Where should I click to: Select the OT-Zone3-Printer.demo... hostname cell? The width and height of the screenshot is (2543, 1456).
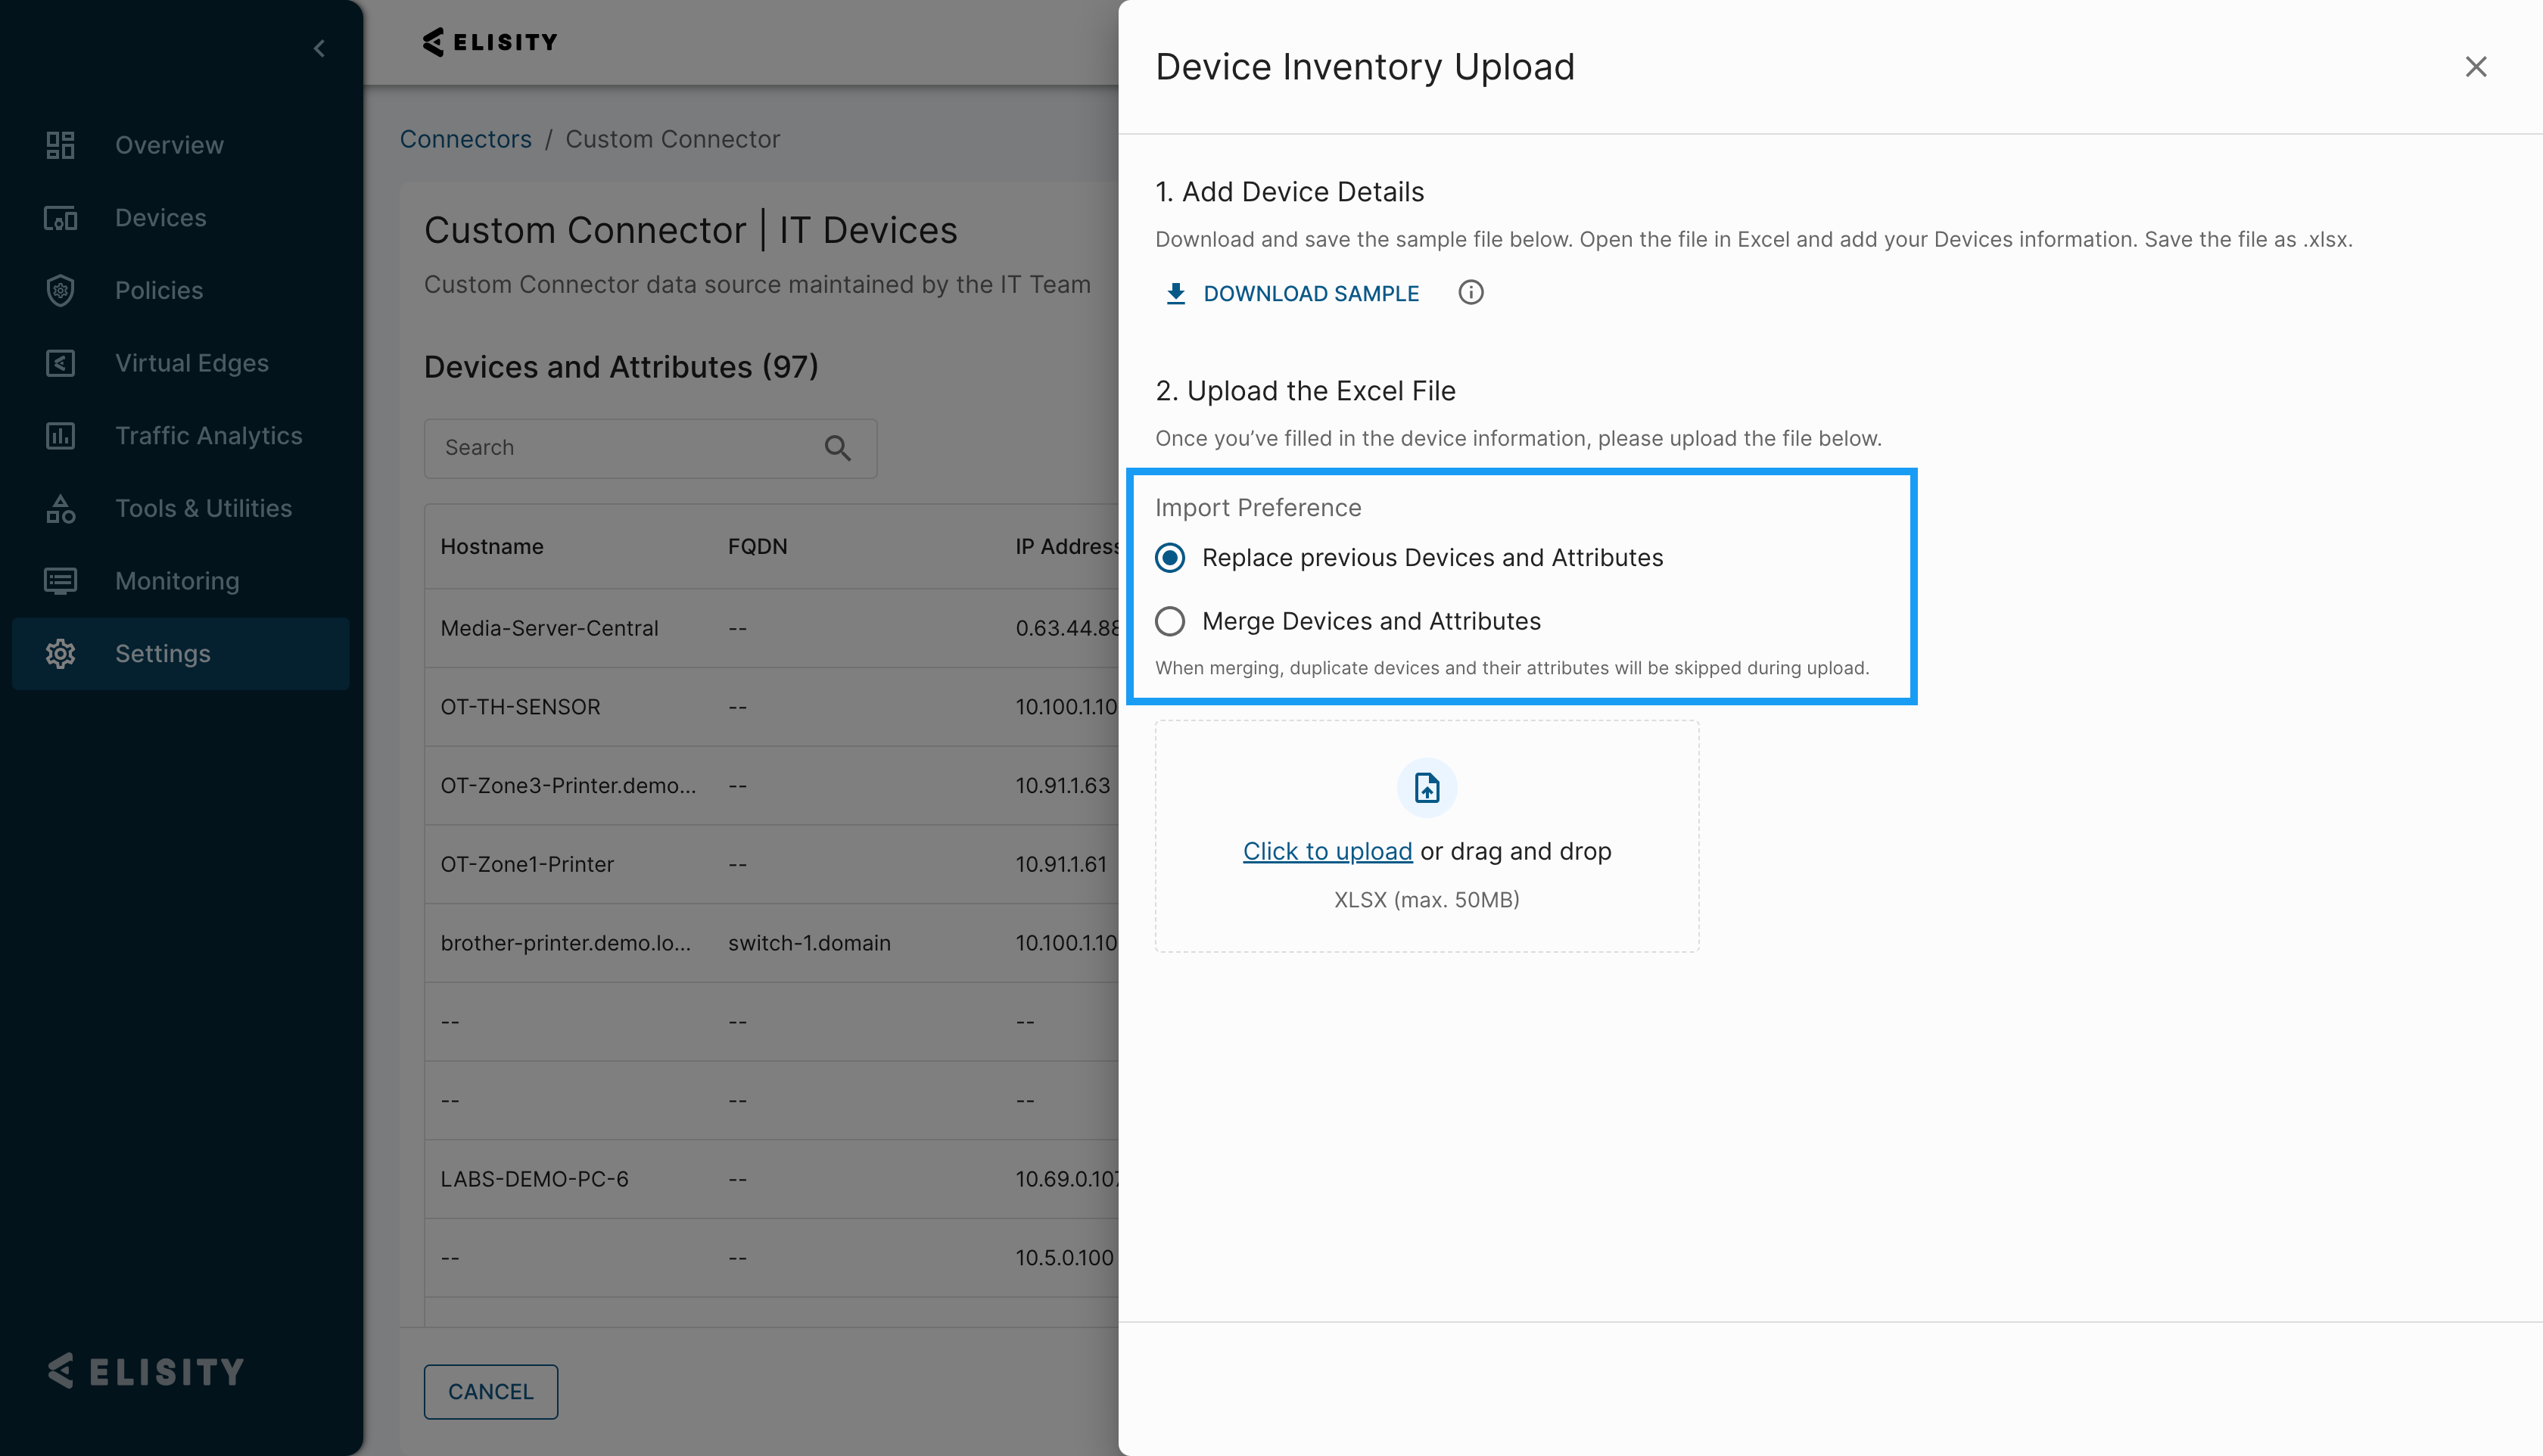[x=568, y=786]
